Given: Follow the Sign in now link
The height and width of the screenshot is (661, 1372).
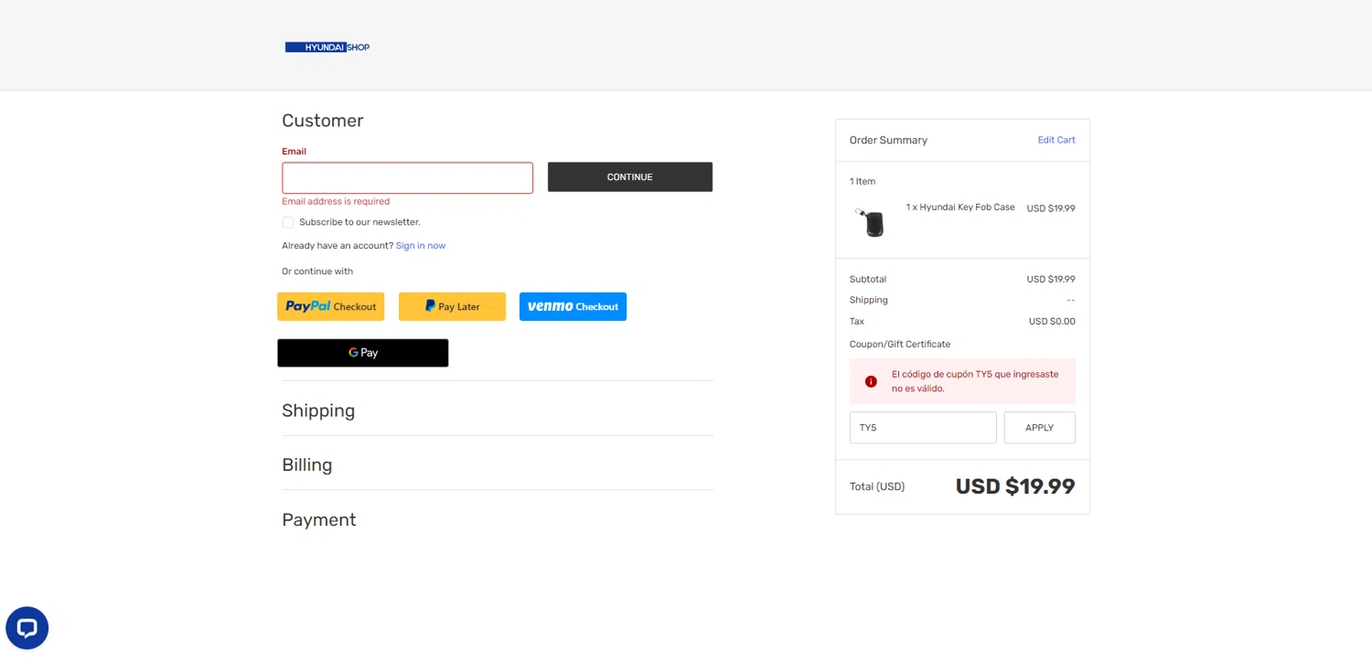Looking at the screenshot, I should click(x=421, y=246).
